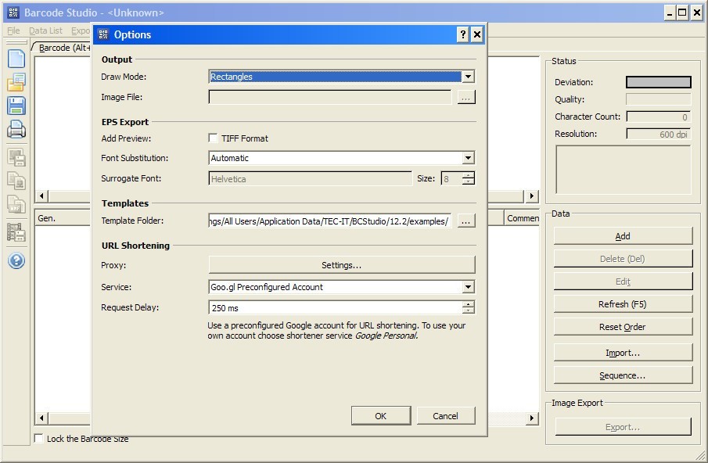Increase Surrogate Font size with the stepper

468,174
